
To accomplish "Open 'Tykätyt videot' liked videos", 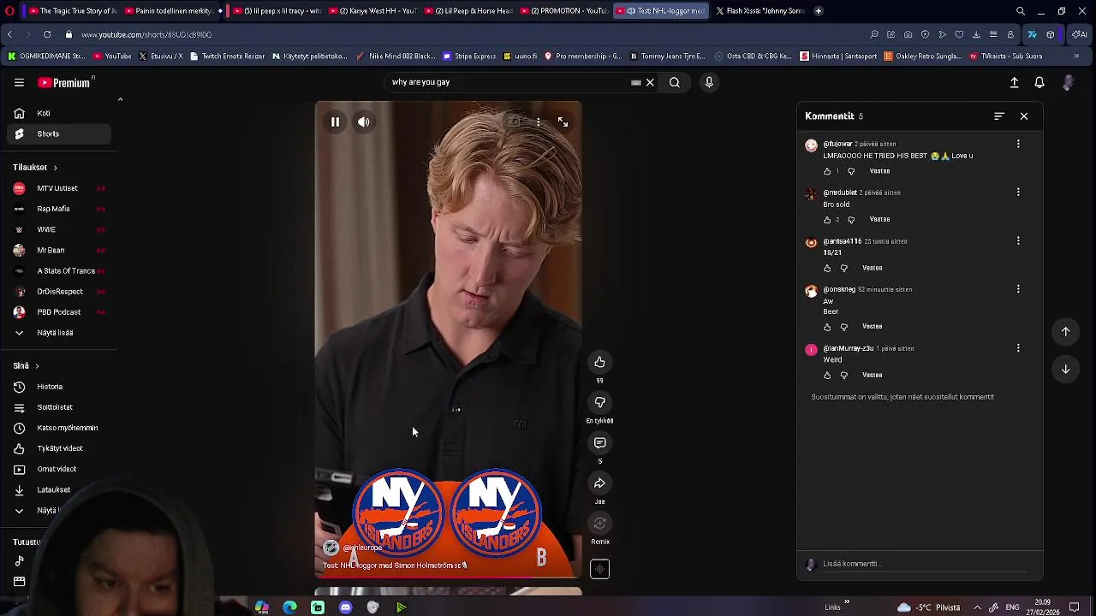I will coord(58,448).
